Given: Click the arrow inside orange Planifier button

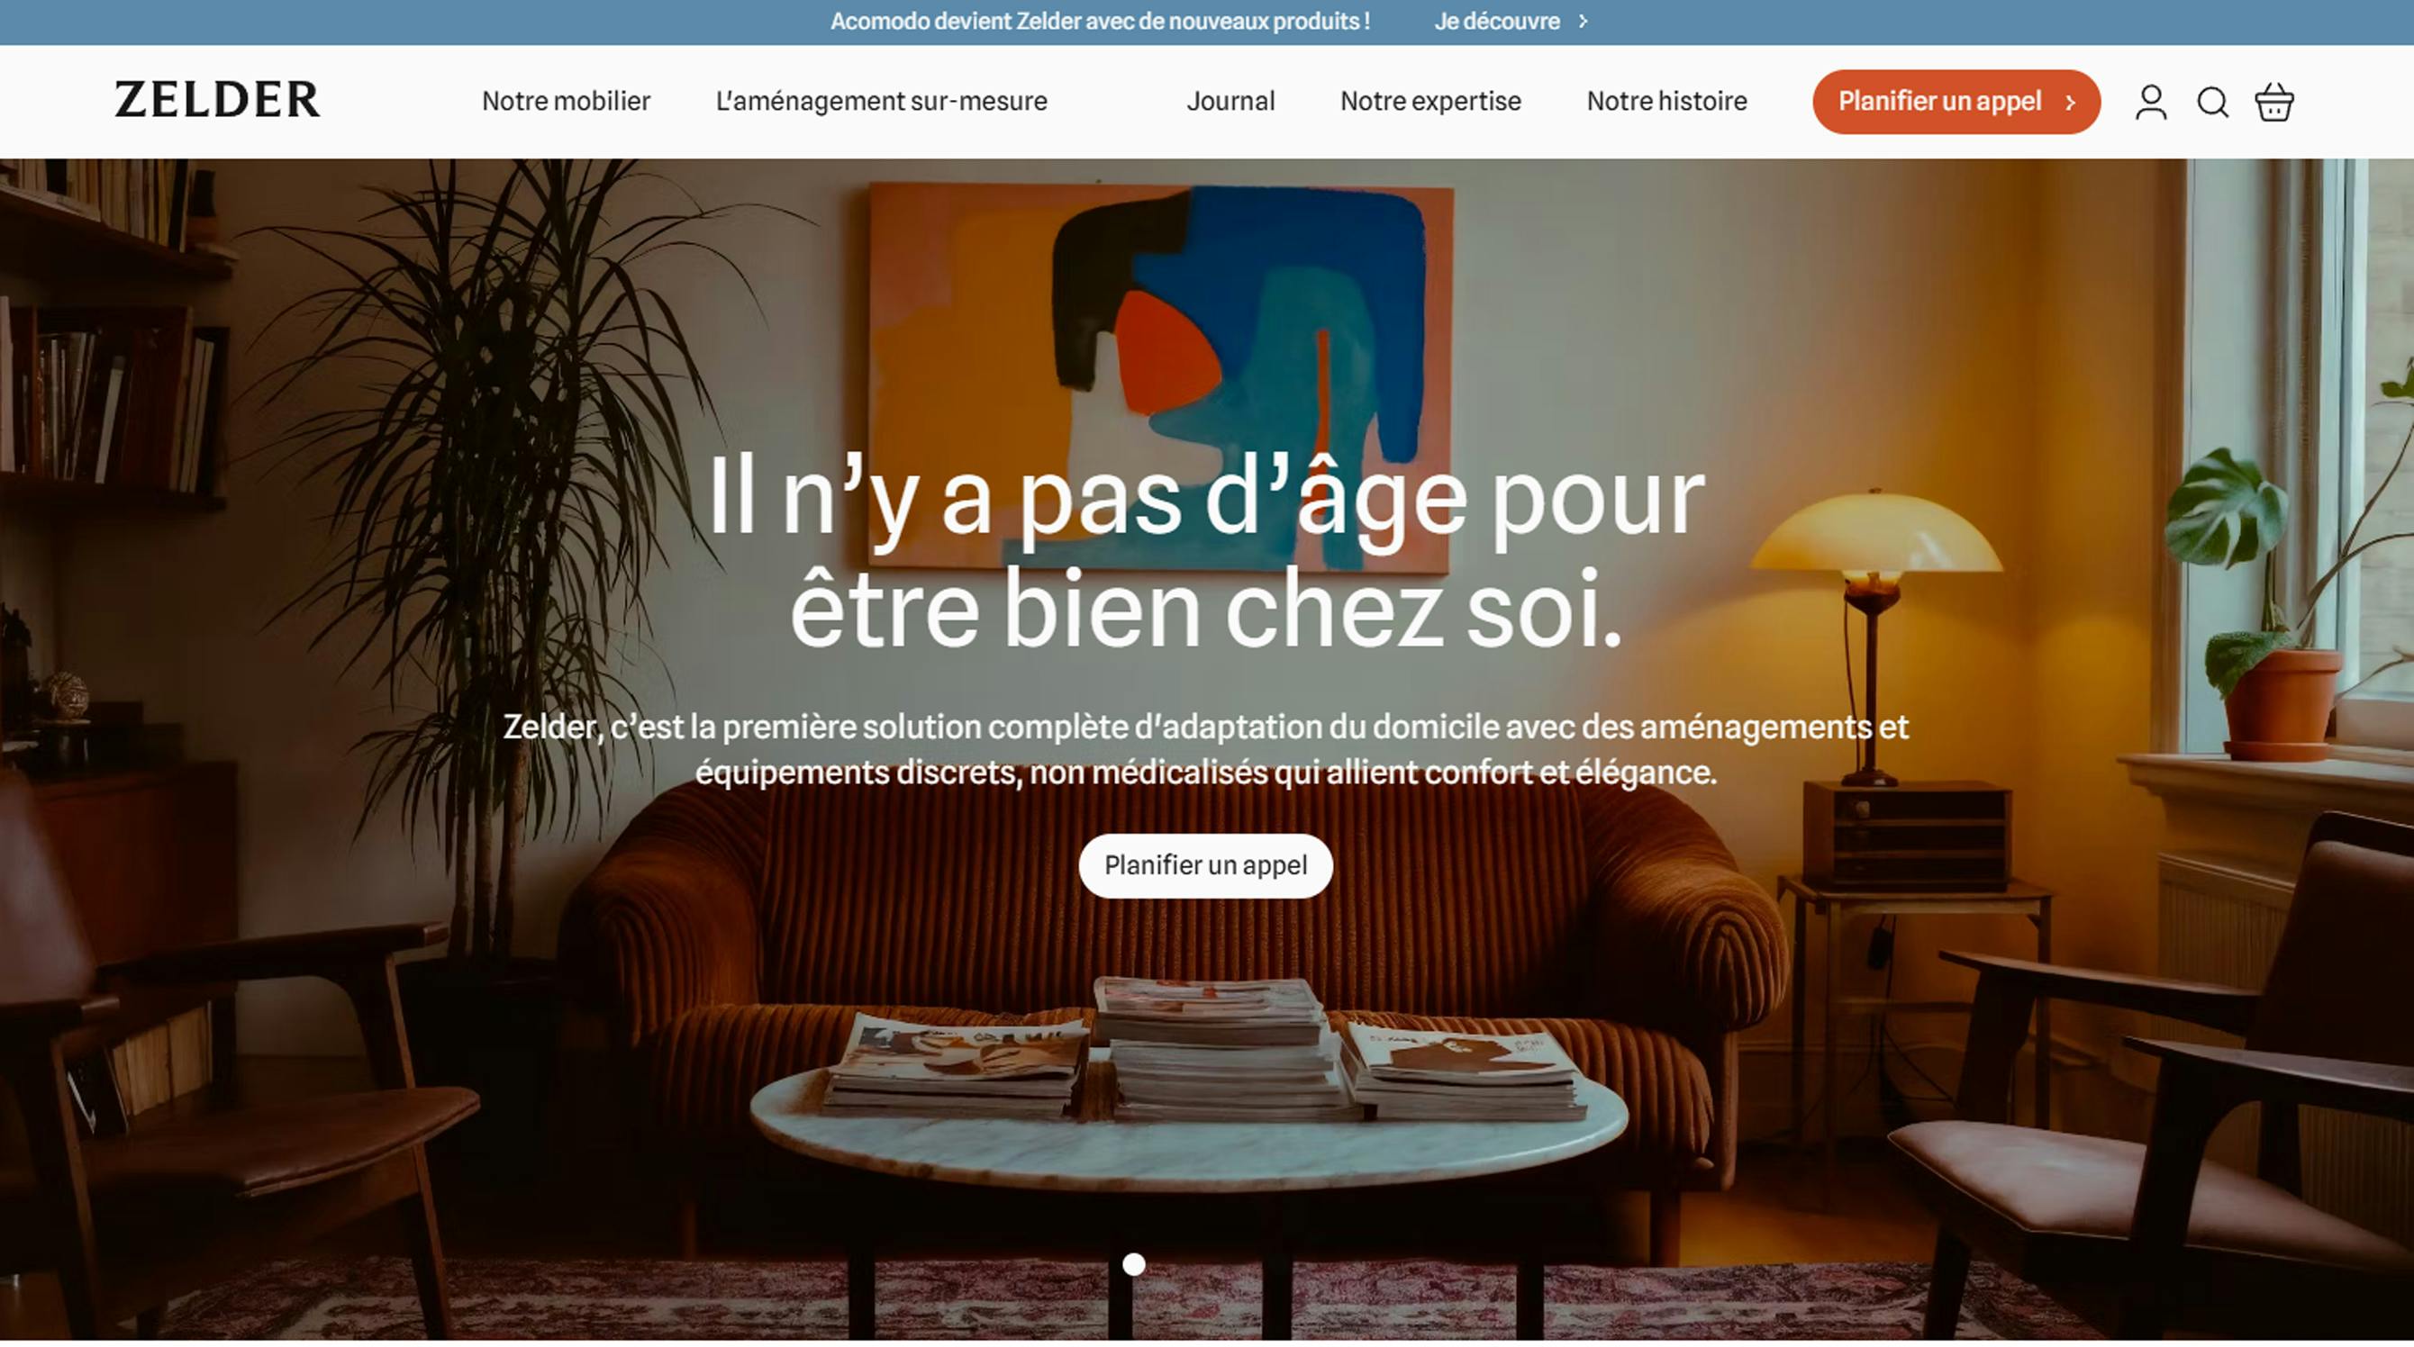Looking at the screenshot, I should point(2070,103).
